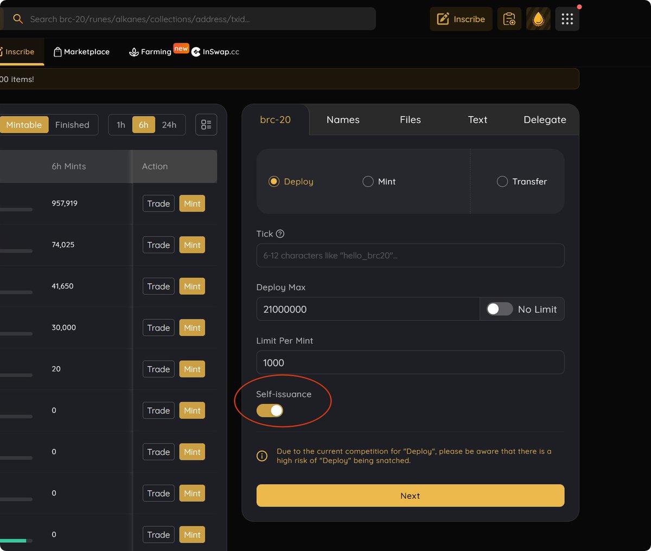Click the Action column header
The width and height of the screenshot is (651, 551).
[x=155, y=166]
